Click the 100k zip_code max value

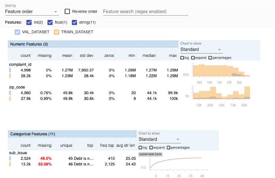click(x=174, y=99)
